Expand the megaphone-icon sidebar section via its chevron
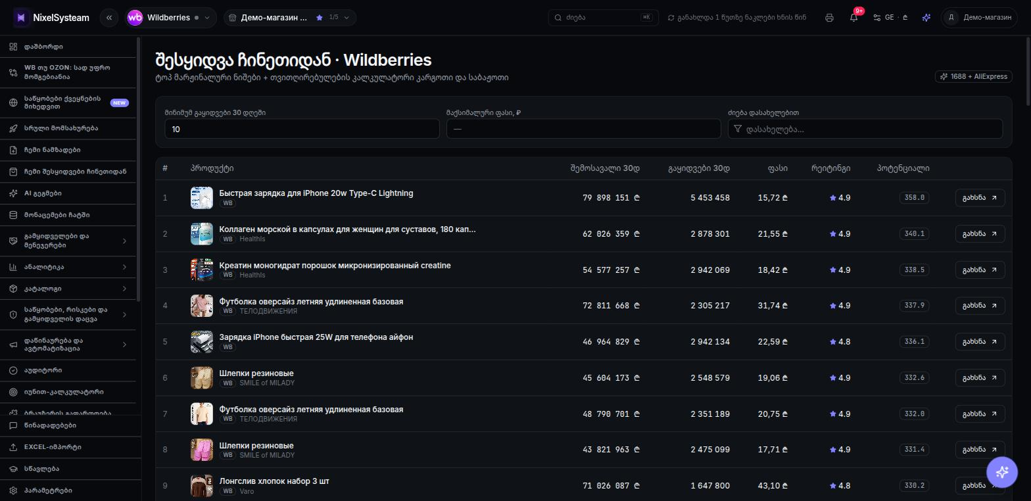This screenshot has height=501, width=1031. click(x=125, y=345)
